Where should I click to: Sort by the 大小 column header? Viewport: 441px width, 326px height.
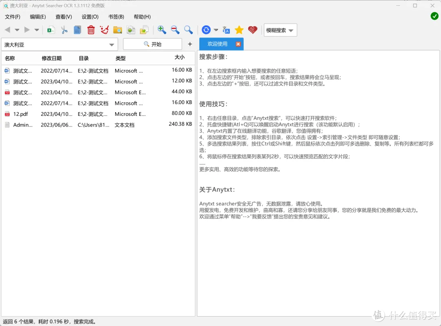pos(179,58)
